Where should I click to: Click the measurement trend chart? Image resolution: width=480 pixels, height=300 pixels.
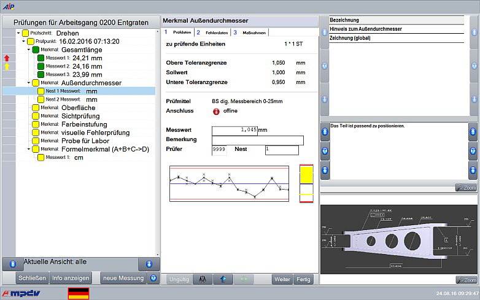[230, 183]
